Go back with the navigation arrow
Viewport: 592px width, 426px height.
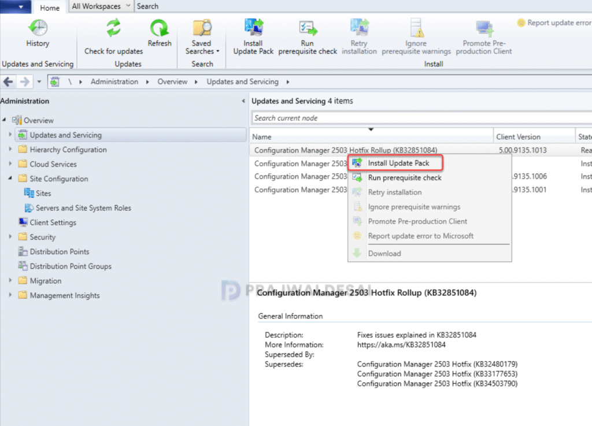8,82
